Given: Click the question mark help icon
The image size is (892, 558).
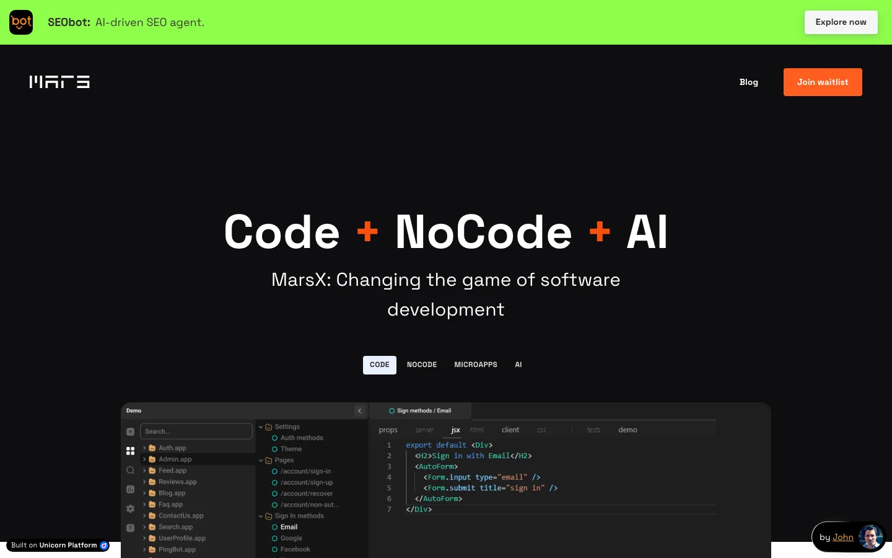Looking at the screenshot, I should coord(130,528).
